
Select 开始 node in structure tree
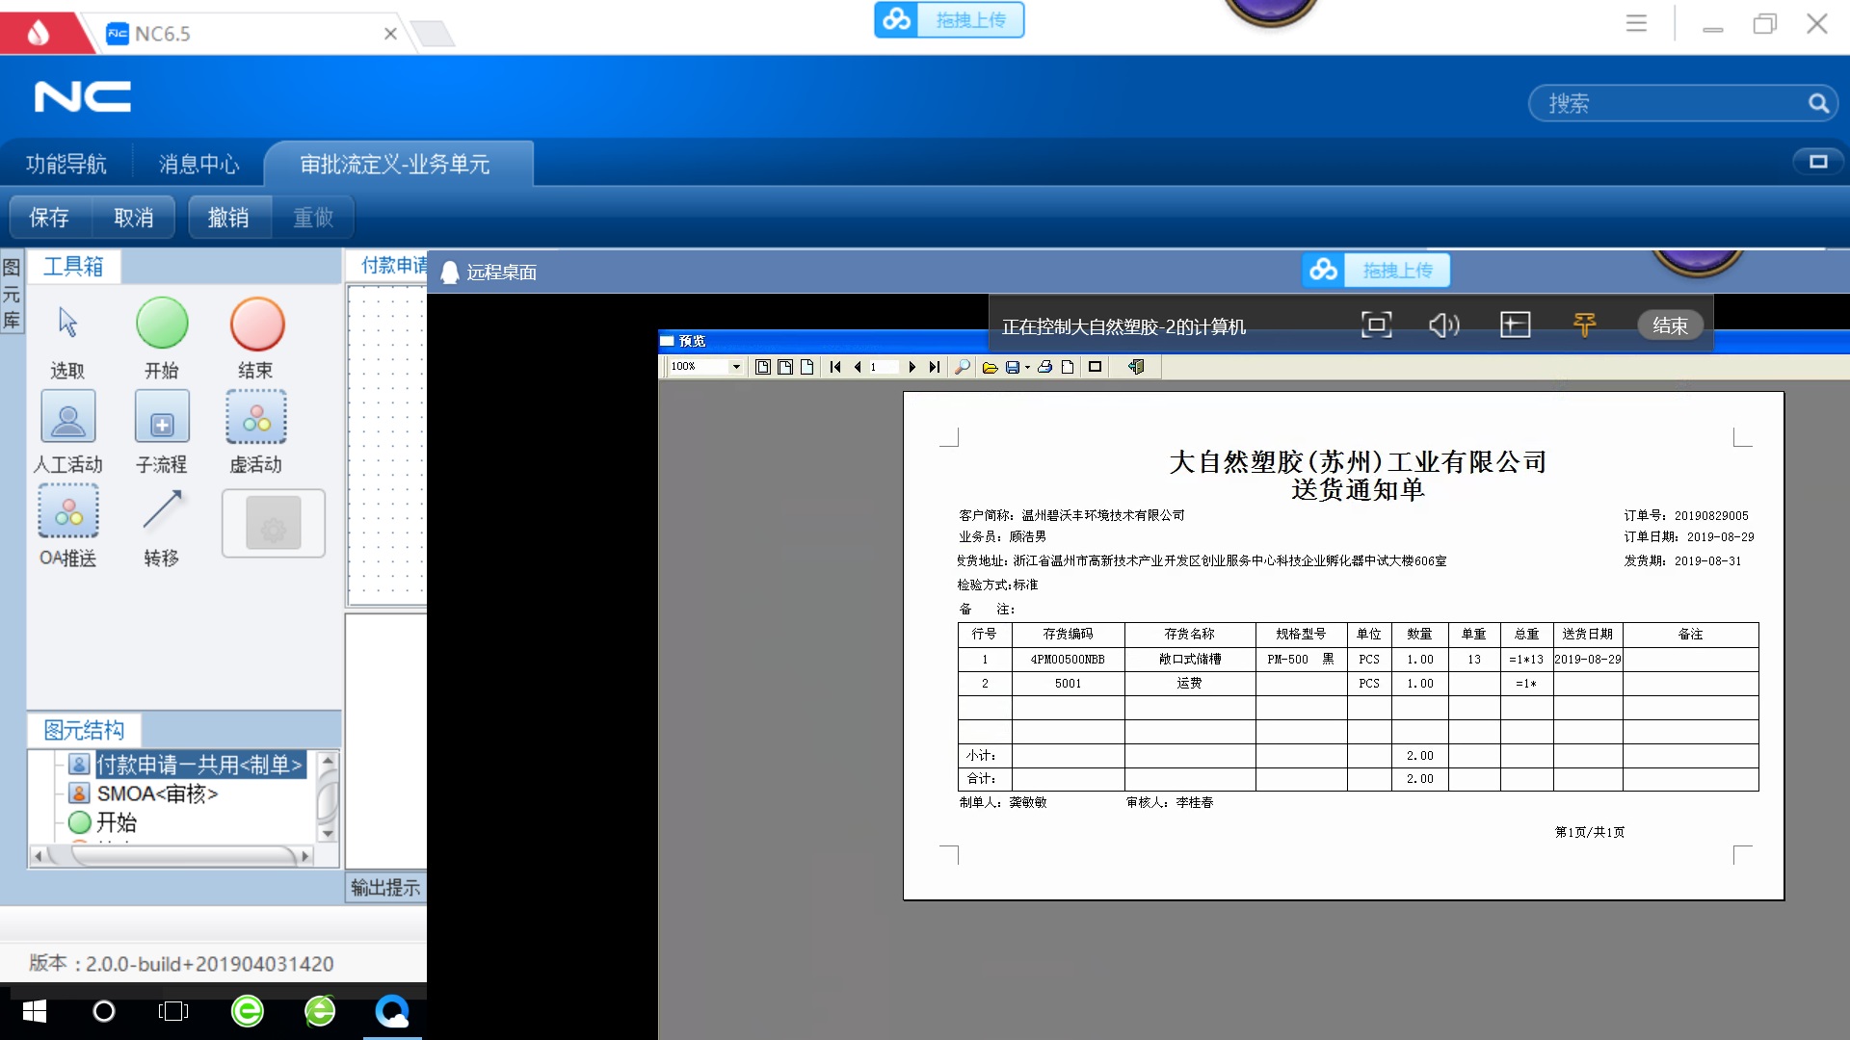(x=117, y=822)
